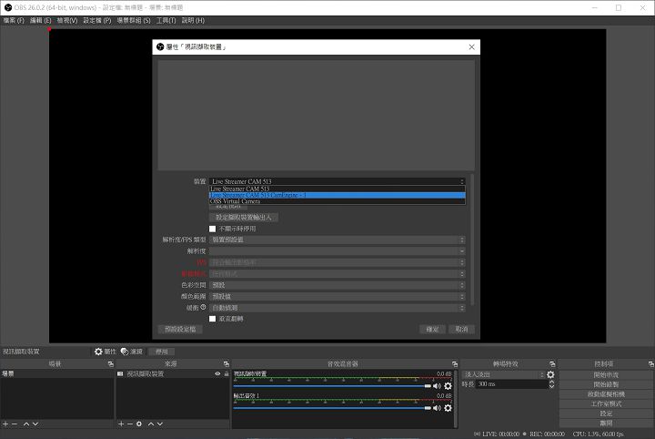Open the 檔案 (F) menu
The width and height of the screenshot is (655, 439).
[x=14, y=20]
